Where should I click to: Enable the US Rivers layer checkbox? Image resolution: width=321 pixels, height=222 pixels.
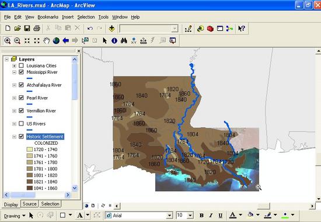click(x=21, y=123)
